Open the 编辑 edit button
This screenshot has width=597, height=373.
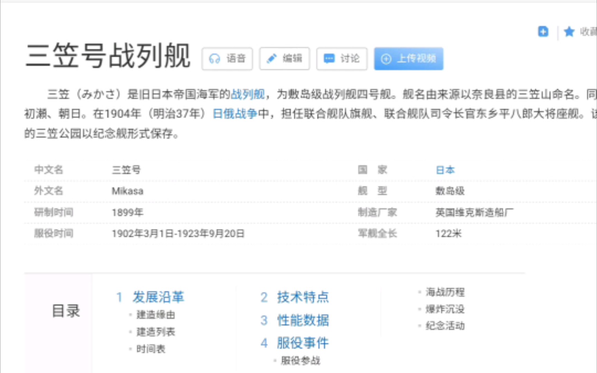coord(284,59)
